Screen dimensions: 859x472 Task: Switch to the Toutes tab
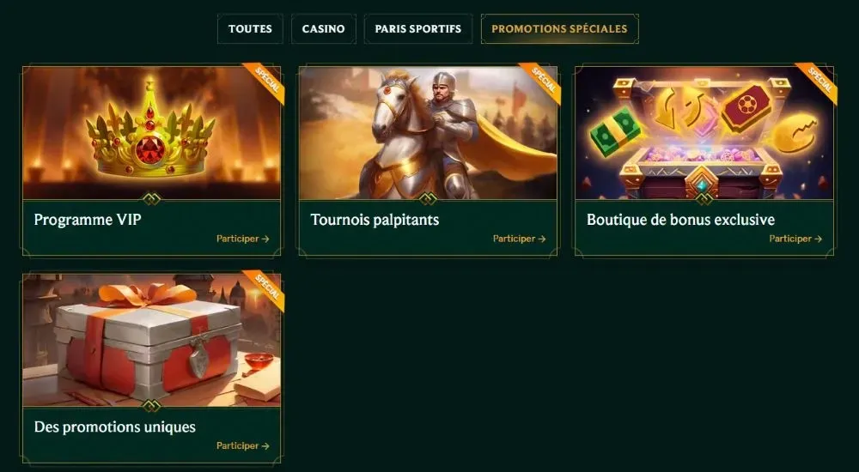tap(250, 29)
